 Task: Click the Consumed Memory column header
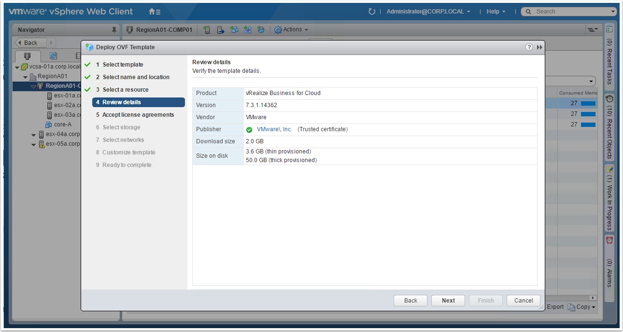(x=578, y=93)
